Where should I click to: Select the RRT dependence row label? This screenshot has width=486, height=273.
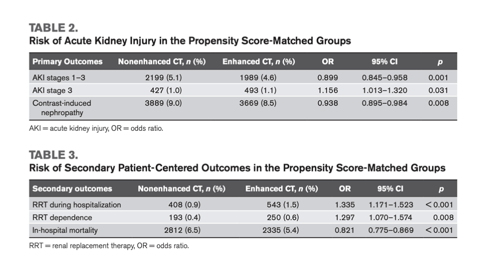(62, 218)
